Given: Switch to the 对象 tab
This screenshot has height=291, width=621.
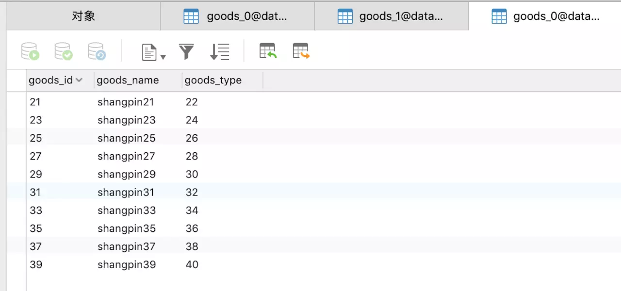Looking at the screenshot, I should (83, 16).
